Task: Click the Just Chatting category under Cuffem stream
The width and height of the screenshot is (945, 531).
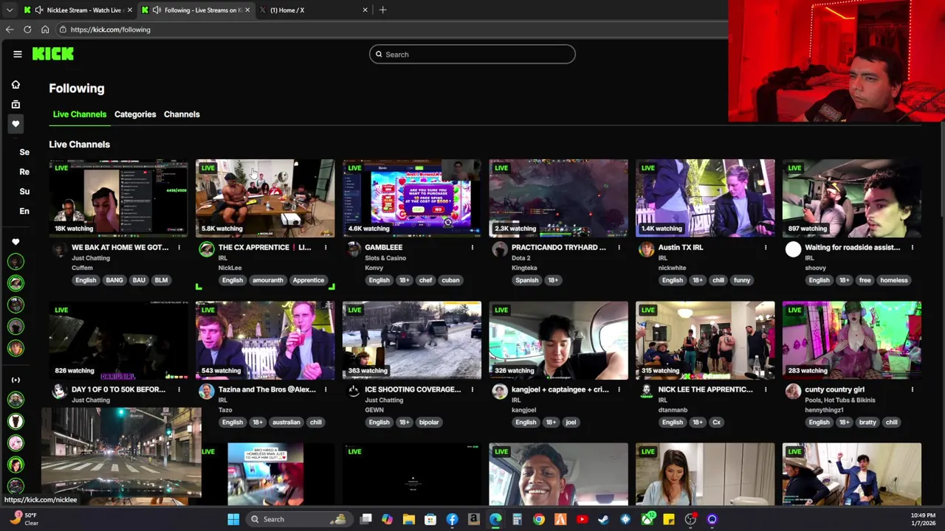Action: (91, 258)
